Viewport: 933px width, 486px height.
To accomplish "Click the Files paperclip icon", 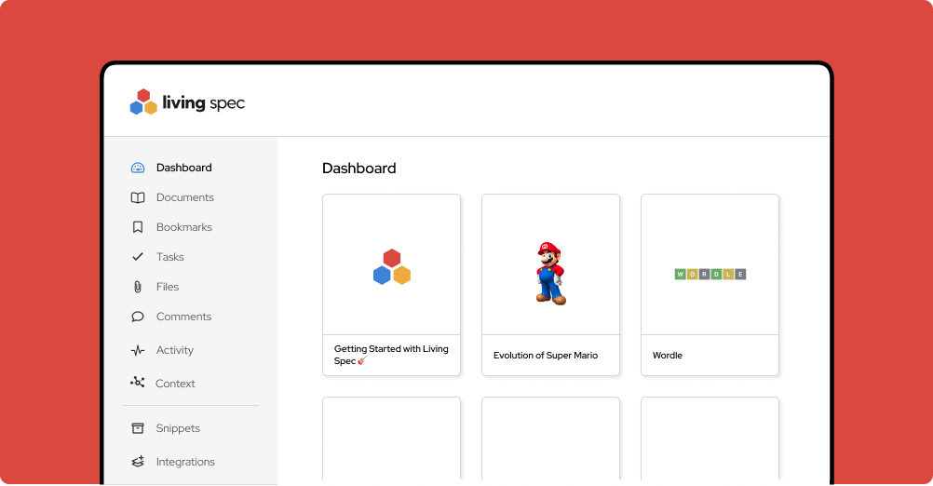I will click(x=138, y=287).
